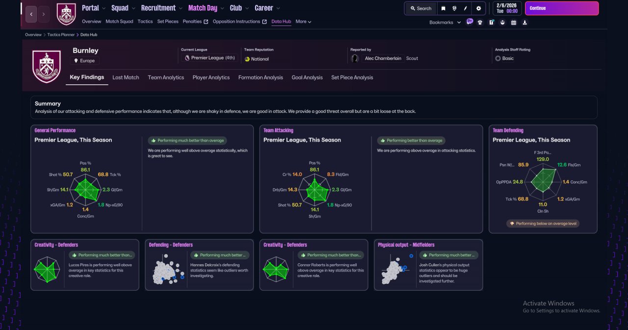Open the bookmark flag icon in toolbar
The height and width of the screenshot is (330, 628).
(x=443, y=8)
